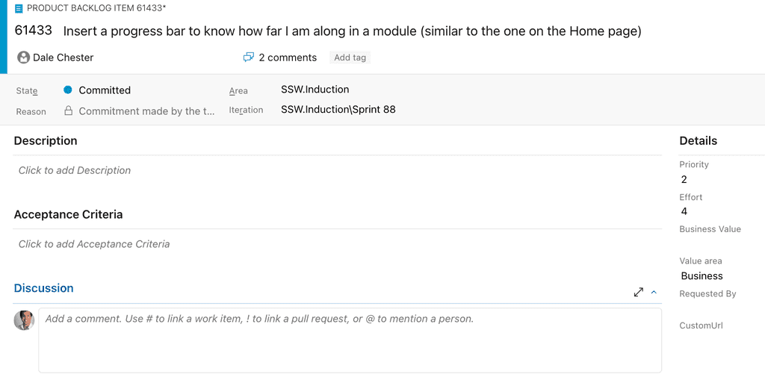
Task: Click the Product Backlog Item type icon
Action: (x=19, y=8)
